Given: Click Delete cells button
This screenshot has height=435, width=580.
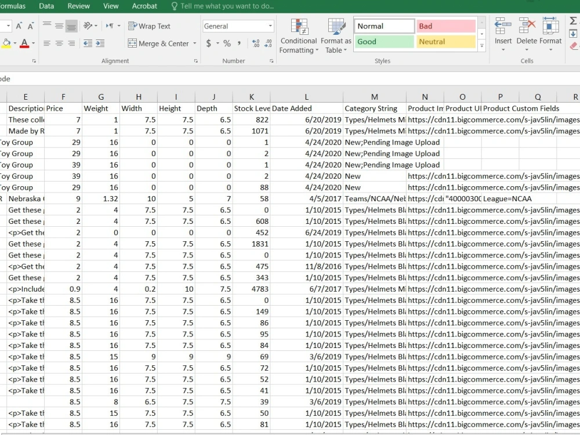Looking at the screenshot, I should pyautogui.click(x=527, y=34).
